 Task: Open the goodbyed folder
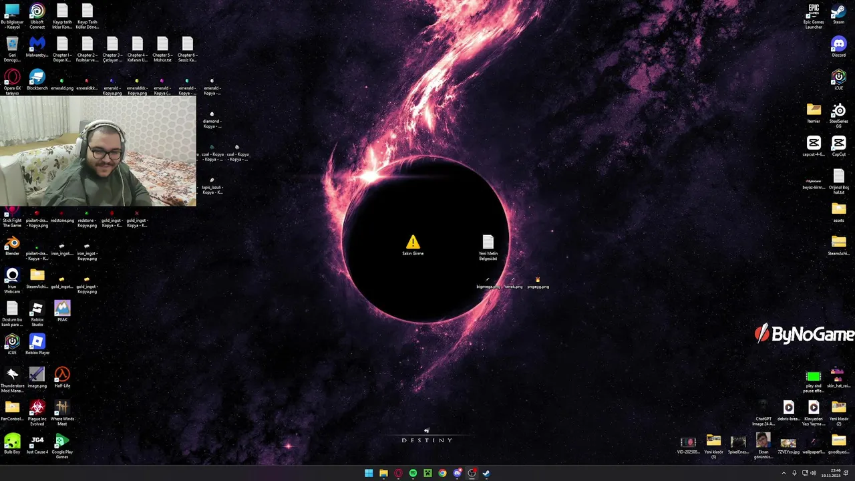(839, 444)
